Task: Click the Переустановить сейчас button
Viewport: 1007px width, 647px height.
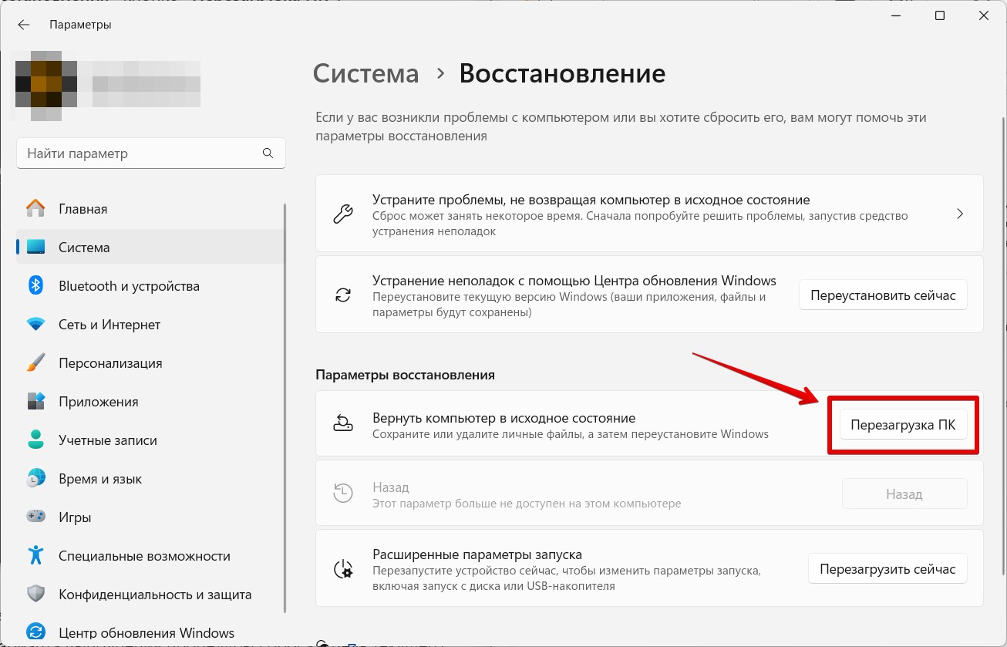Action: tap(883, 295)
